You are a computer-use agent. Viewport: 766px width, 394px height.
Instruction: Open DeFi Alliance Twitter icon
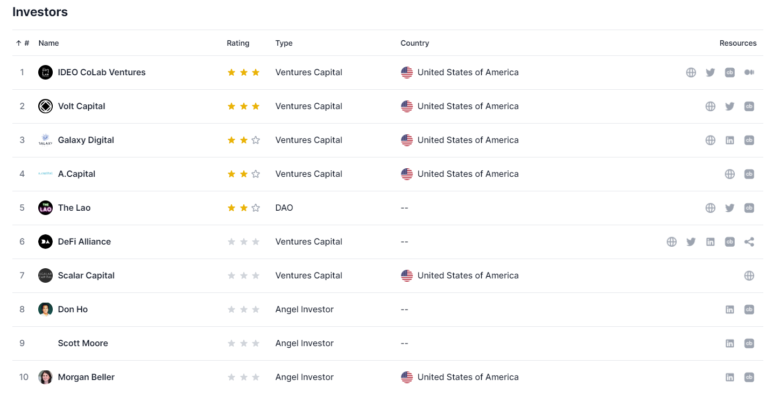[691, 242]
